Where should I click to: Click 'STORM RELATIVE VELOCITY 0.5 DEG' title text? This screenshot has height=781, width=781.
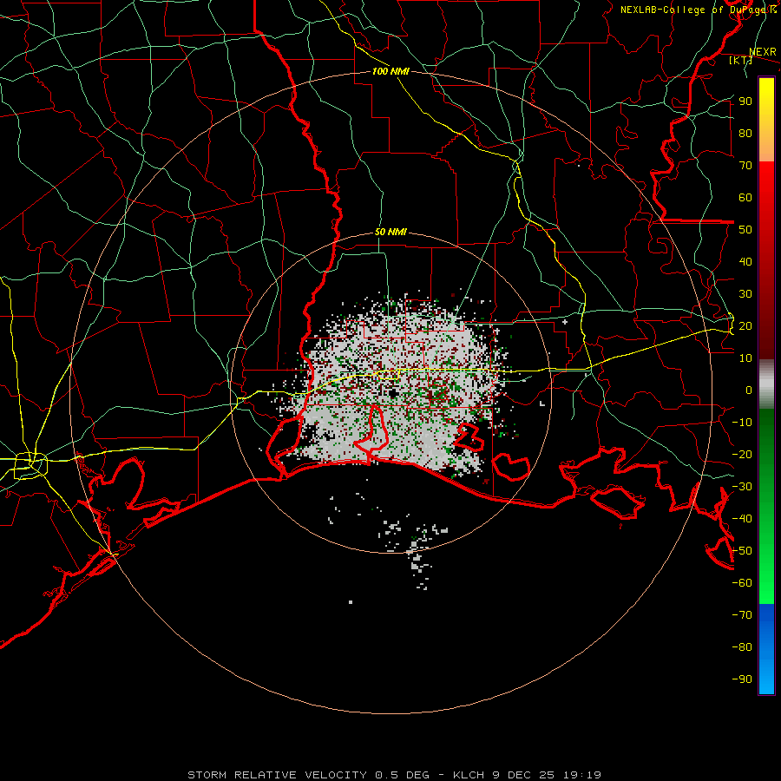308,775
